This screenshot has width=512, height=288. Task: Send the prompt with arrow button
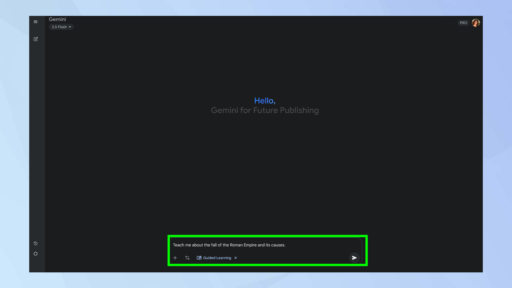pyautogui.click(x=354, y=258)
